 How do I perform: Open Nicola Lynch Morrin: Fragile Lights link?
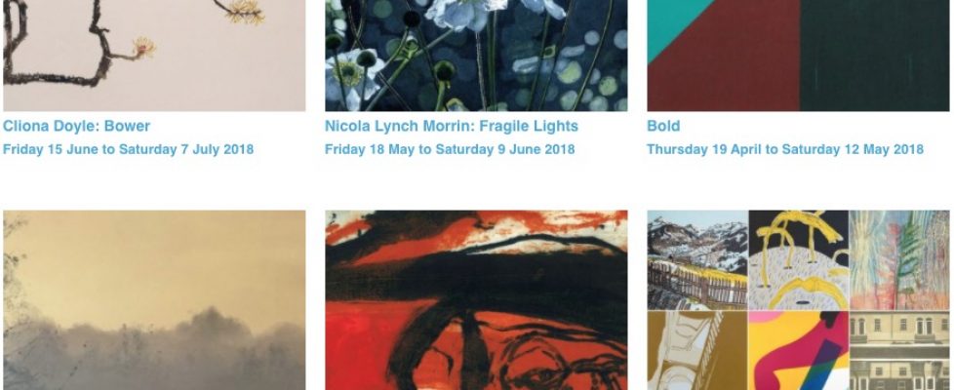tap(452, 127)
